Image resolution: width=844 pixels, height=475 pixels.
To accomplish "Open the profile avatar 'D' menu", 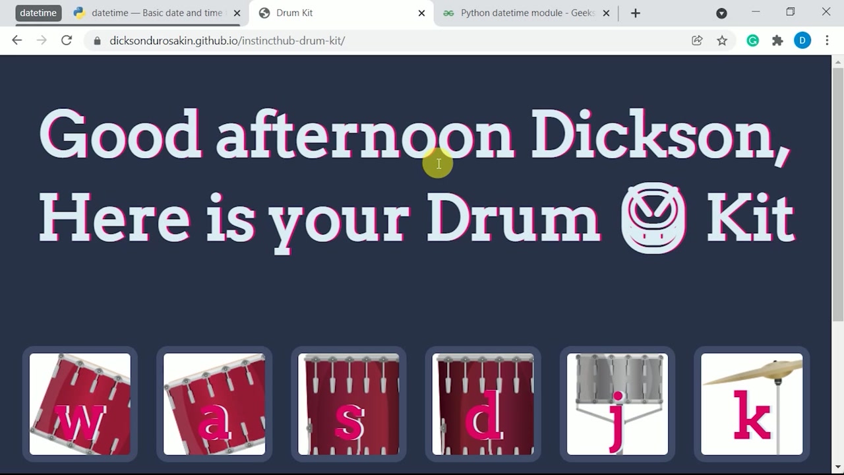I will pyautogui.click(x=802, y=41).
